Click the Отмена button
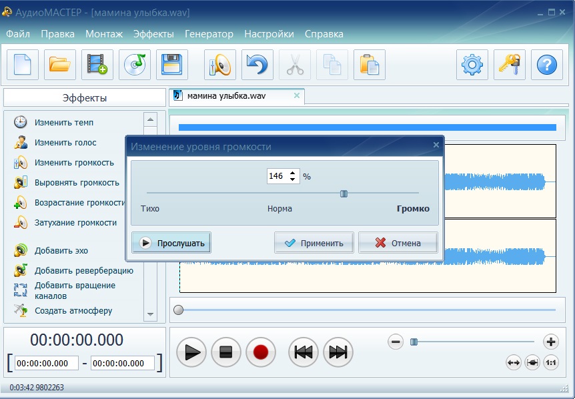Viewport: 575px width, 399px height. pyautogui.click(x=398, y=243)
